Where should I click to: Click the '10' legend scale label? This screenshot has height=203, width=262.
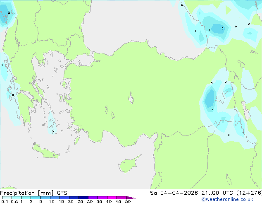(52, 201)
